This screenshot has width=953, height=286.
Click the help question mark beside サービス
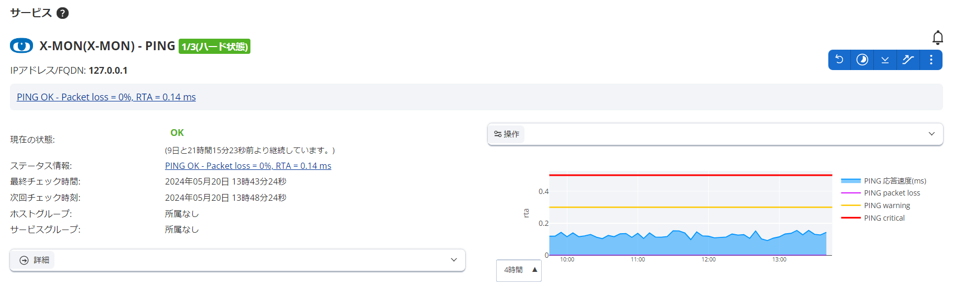tap(62, 13)
